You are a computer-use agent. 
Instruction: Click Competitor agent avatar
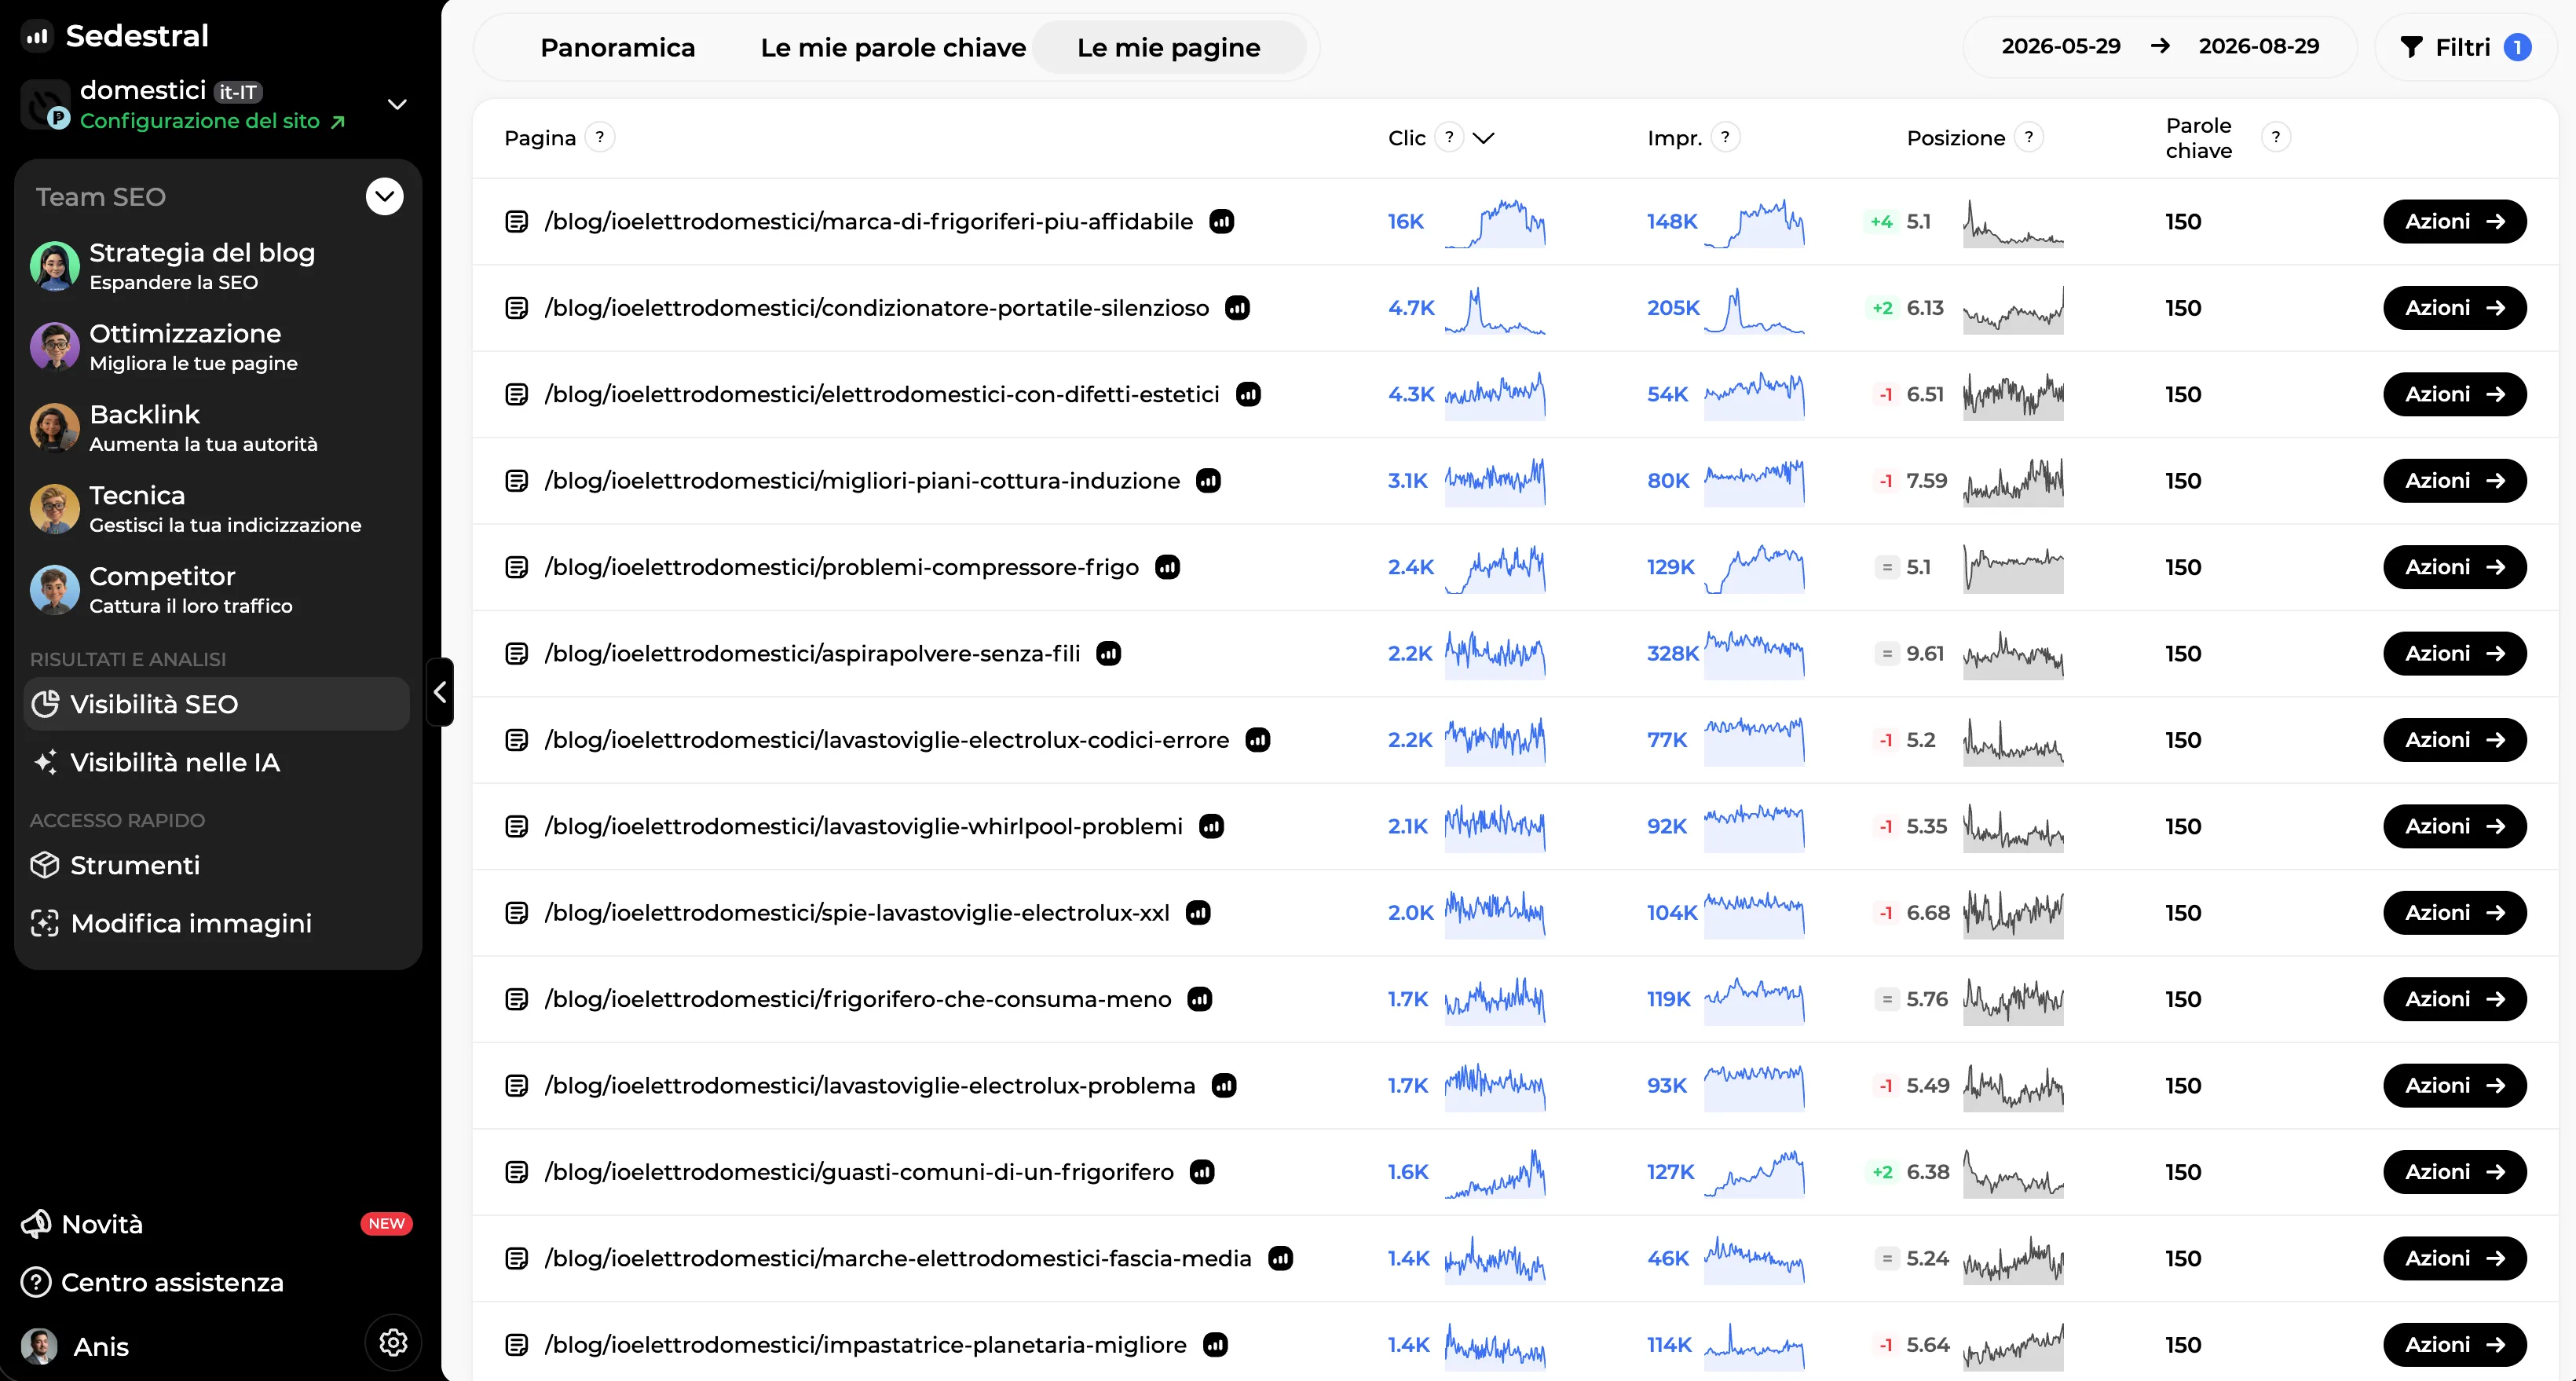point(55,590)
